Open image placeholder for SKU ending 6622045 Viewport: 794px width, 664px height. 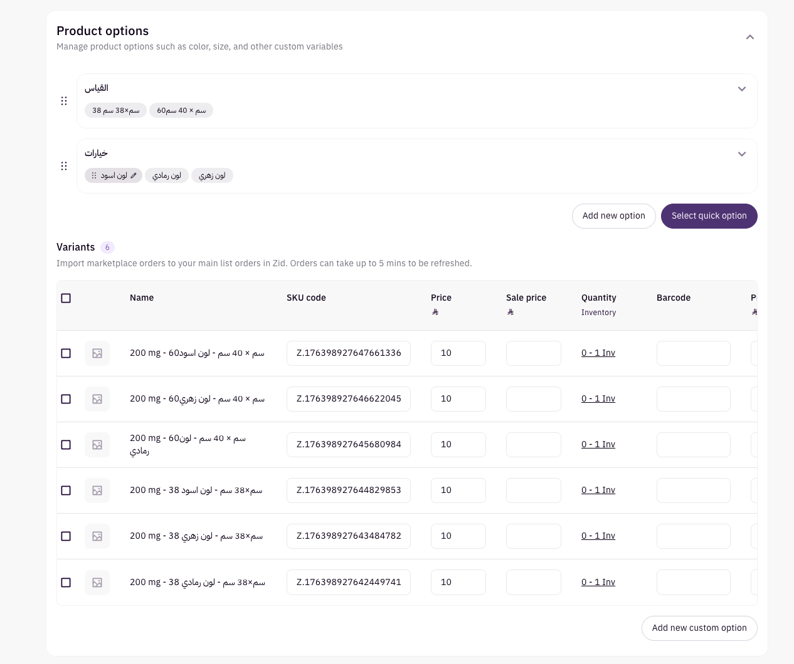coord(97,399)
